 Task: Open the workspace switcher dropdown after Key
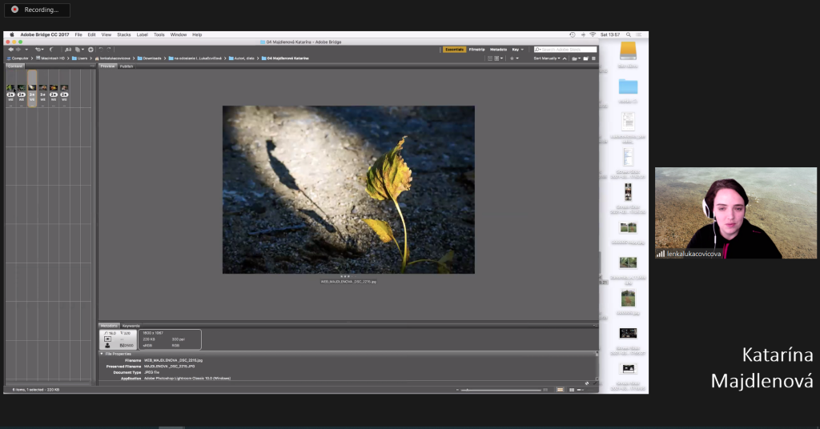(x=522, y=50)
